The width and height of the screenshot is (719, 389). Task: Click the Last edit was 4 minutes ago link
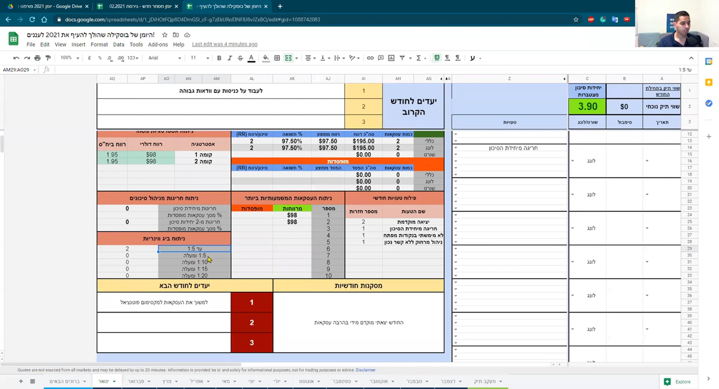tap(224, 44)
